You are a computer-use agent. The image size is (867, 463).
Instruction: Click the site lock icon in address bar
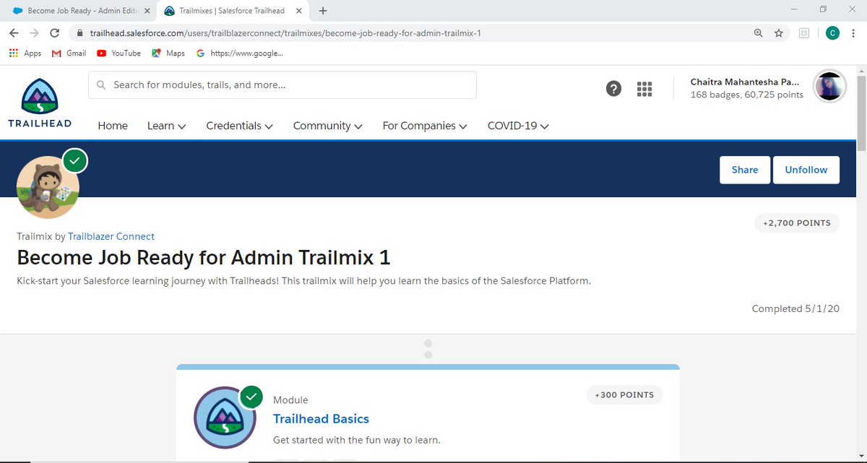(x=79, y=33)
